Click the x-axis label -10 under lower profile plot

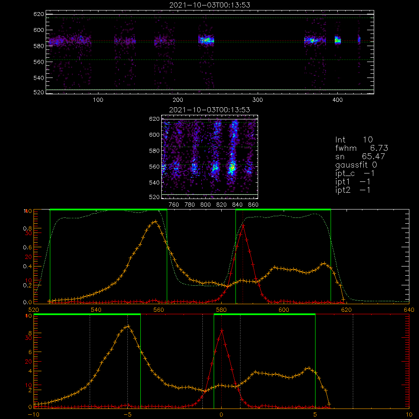(x=34, y=415)
